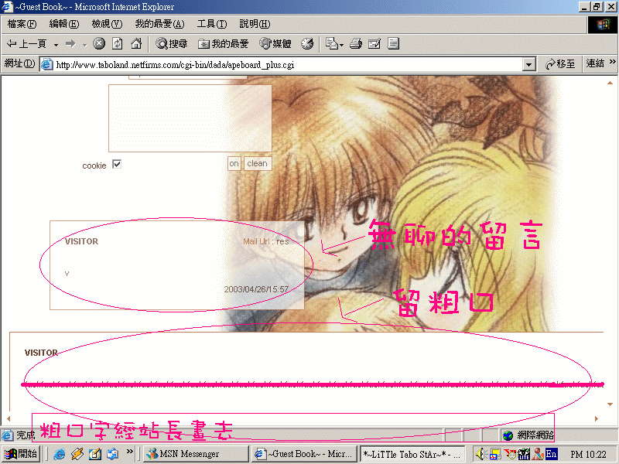
Task: Click the first VISITOR name text
Action: click(81, 241)
